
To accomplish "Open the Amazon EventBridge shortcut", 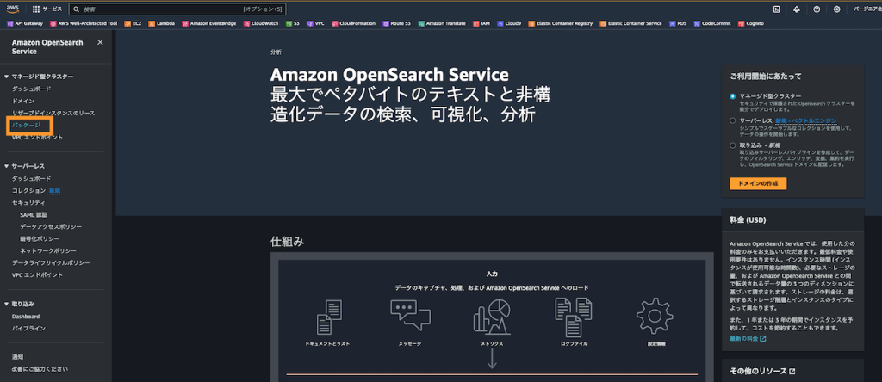I will [208, 23].
